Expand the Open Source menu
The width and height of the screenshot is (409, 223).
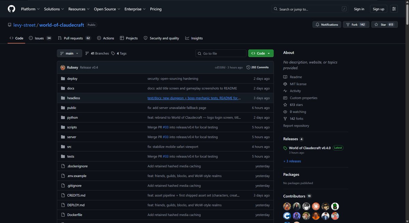(x=107, y=9)
